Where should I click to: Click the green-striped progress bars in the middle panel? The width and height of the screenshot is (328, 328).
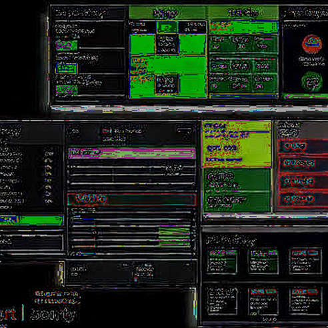point(174,237)
